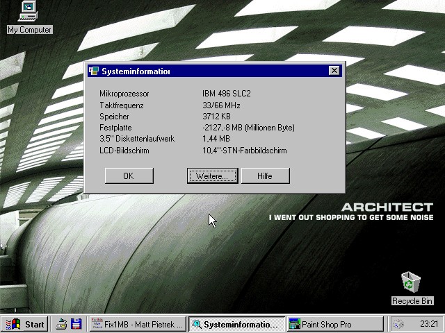Click the '33/66 MHz' value
Screen dimensions: 445x333
(221, 105)
